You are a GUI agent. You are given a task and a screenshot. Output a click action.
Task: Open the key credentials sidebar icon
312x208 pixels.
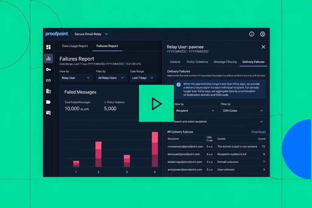pyautogui.click(x=48, y=69)
